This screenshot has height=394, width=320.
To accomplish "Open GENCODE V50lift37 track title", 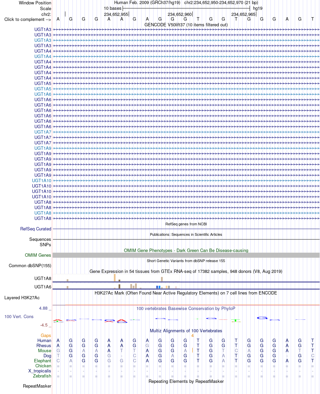I will tap(186, 25).
